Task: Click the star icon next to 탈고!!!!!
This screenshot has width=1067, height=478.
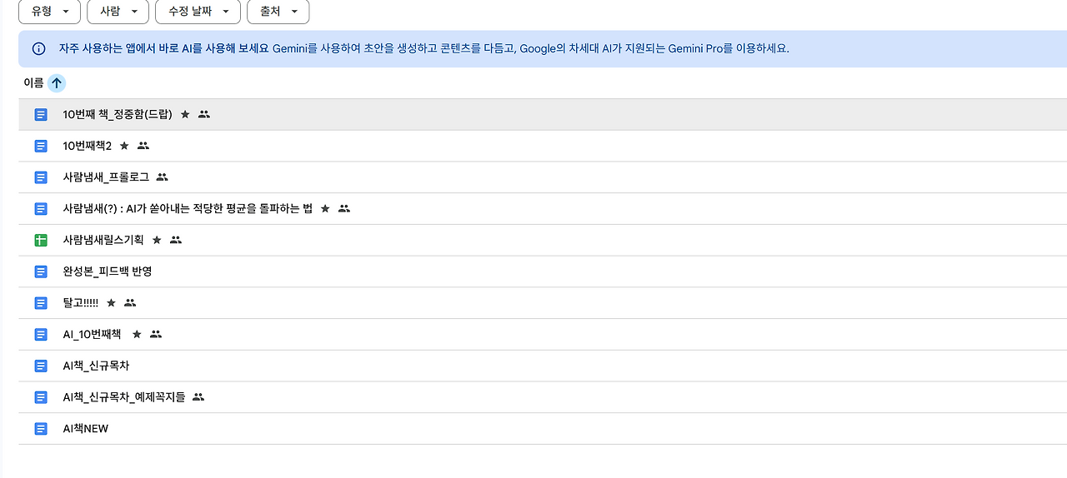Action: [x=111, y=303]
